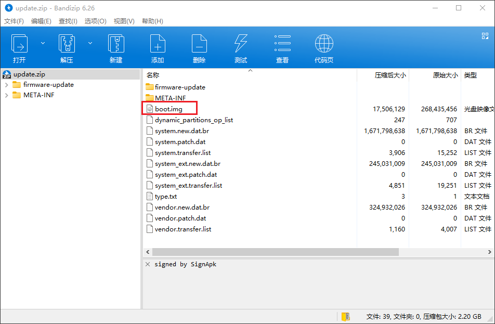
Task: Click the Extract (解压) toolbar icon
Action: [x=67, y=44]
